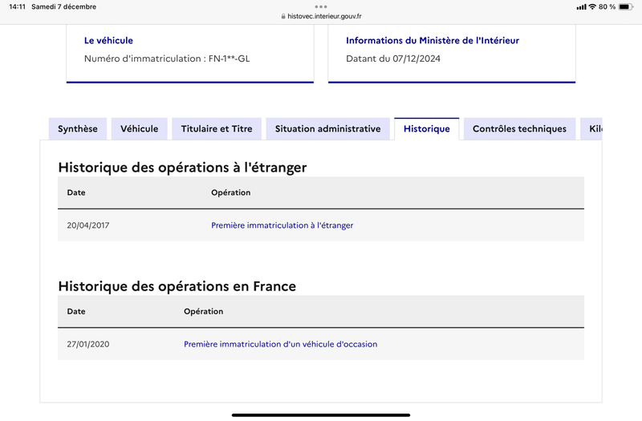Select the Situation administrative tab
The width and height of the screenshot is (642, 421).
tap(327, 129)
